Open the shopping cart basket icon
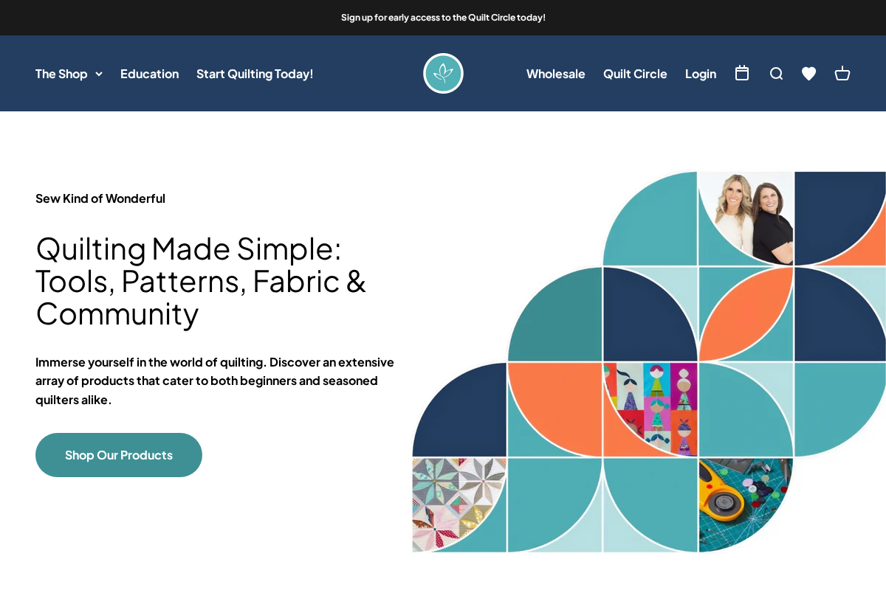Screen dimensions: 886x590 pyautogui.click(x=842, y=74)
